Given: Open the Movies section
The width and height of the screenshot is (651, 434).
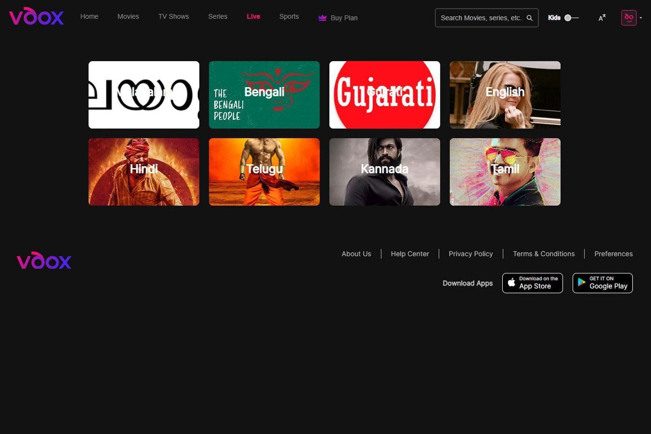Looking at the screenshot, I should tap(128, 16).
